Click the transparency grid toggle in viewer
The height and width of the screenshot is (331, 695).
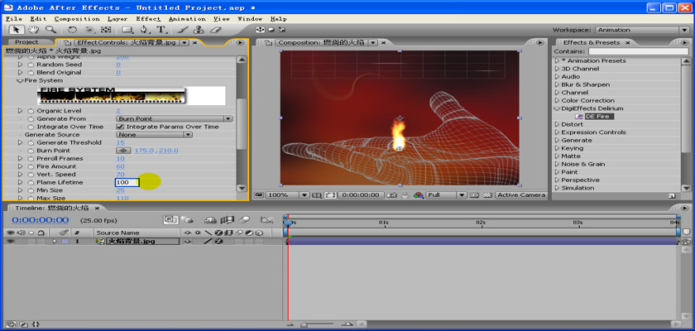487,195
